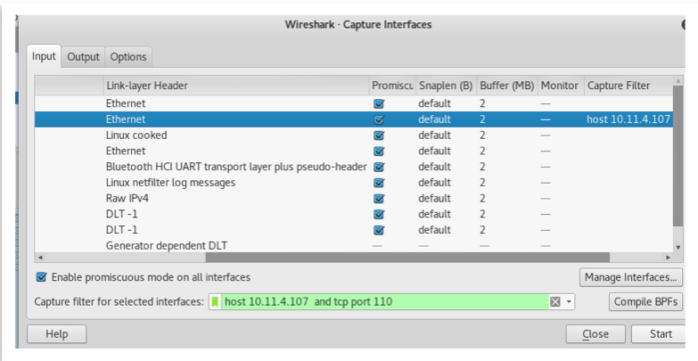Viewport: 698px width, 361px height.
Task: Toggle promiscuous checkbox for Raw IPv4
Action: point(379,199)
